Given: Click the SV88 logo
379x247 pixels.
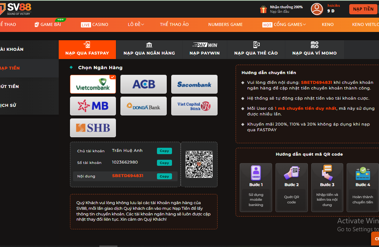Looking at the screenshot, I should [x=16, y=9].
